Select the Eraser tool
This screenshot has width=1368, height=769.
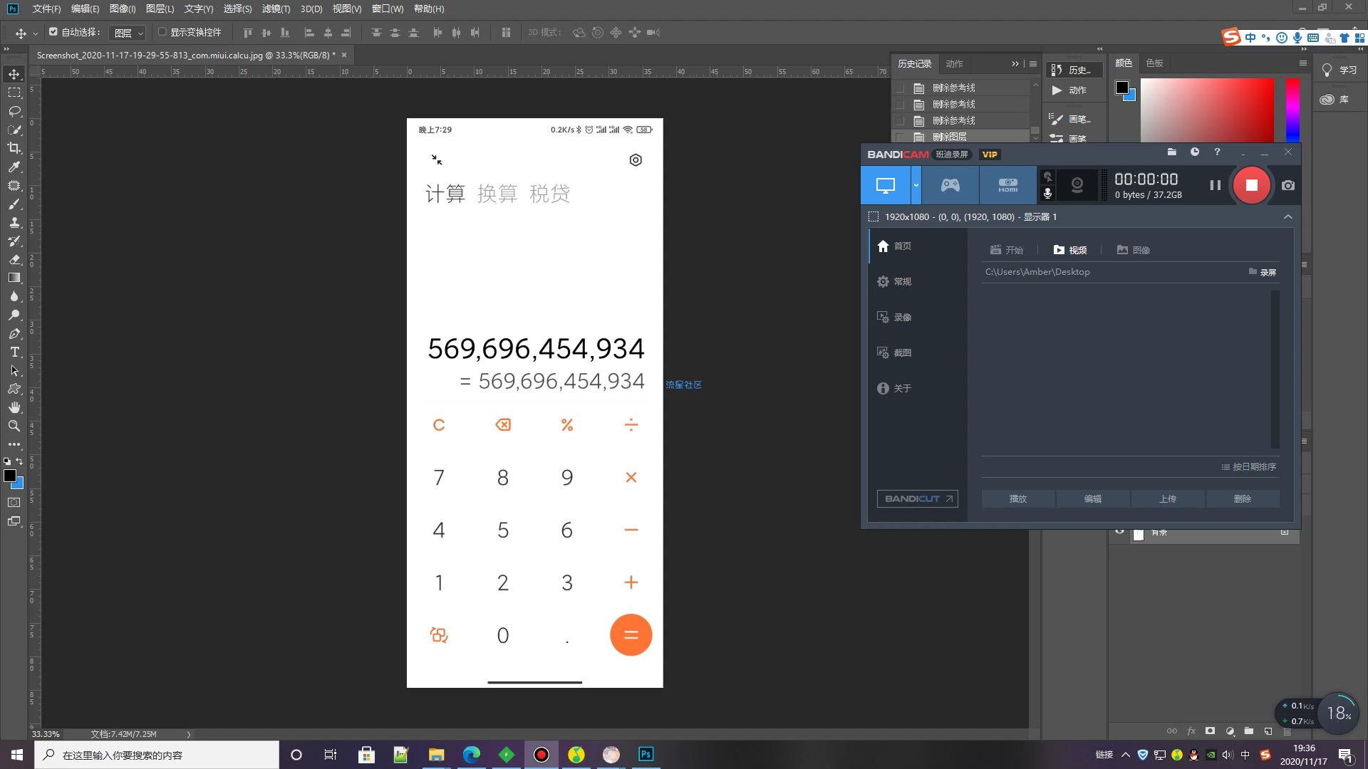click(14, 259)
